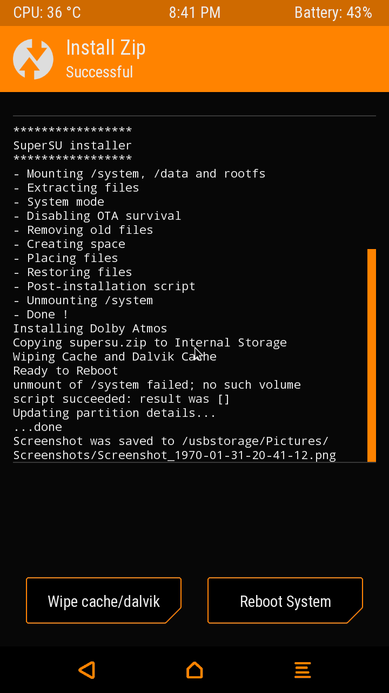Click the Successful status text
This screenshot has width=389, height=693.
[x=99, y=72]
